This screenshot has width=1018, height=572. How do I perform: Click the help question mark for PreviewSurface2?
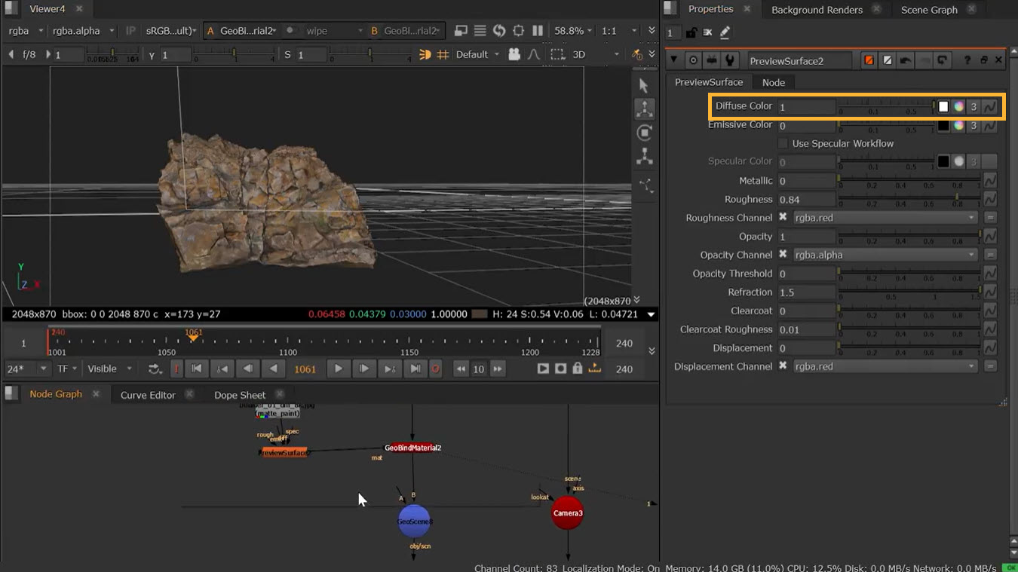click(967, 60)
